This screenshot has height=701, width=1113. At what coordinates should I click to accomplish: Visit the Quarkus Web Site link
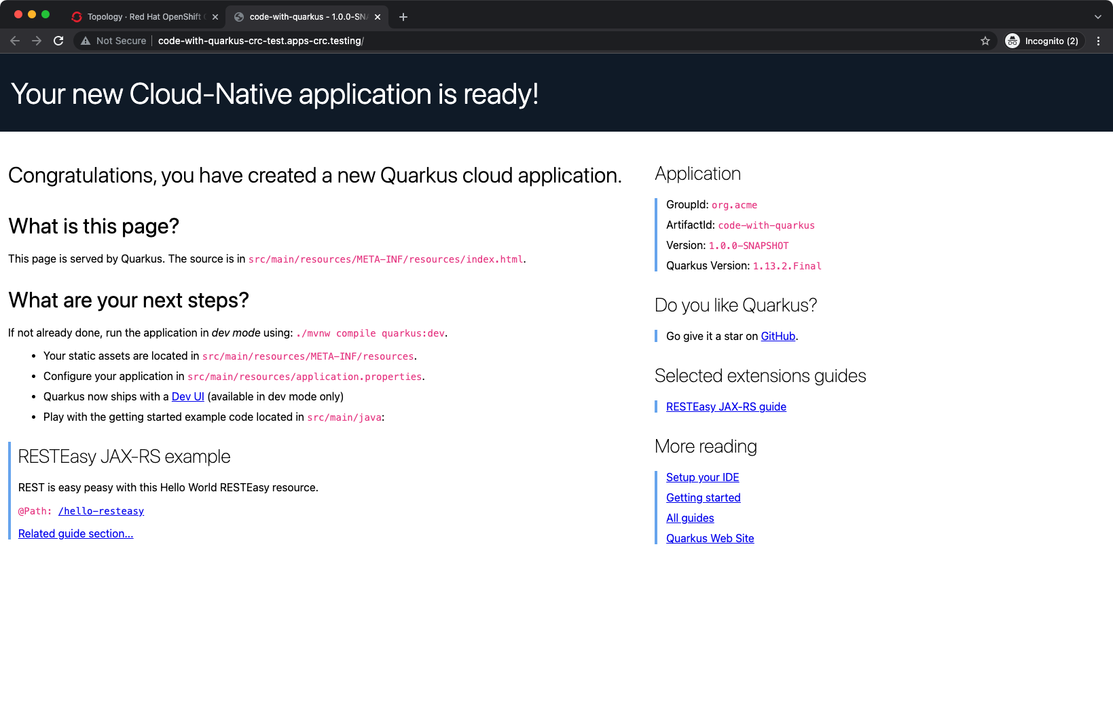tap(710, 538)
